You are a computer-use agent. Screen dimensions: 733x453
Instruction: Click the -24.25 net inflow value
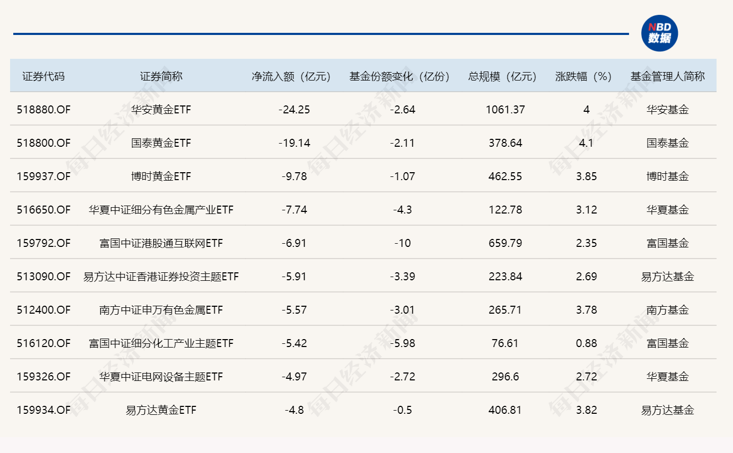click(x=294, y=110)
